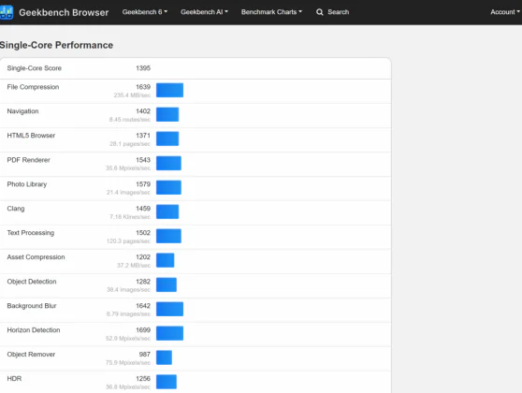
Task: Click the HTML5 Browser row label
Action: pos(31,136)
